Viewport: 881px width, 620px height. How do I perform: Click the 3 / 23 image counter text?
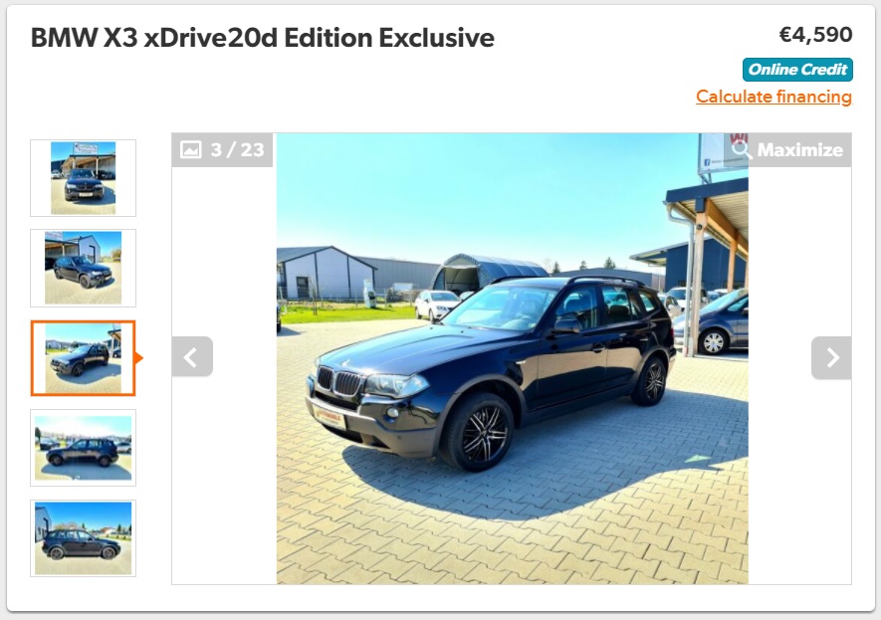pyautogui.click(x=237, y=150)
